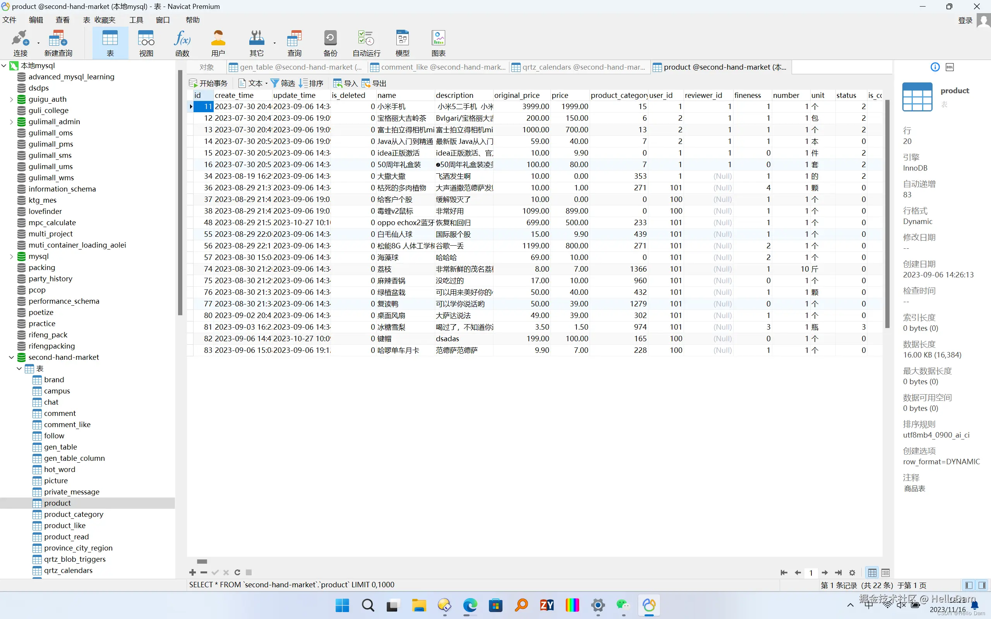Switch to the comment_like table tab
The height and width of the screenshot is (619, 991).
click(438, 67)
